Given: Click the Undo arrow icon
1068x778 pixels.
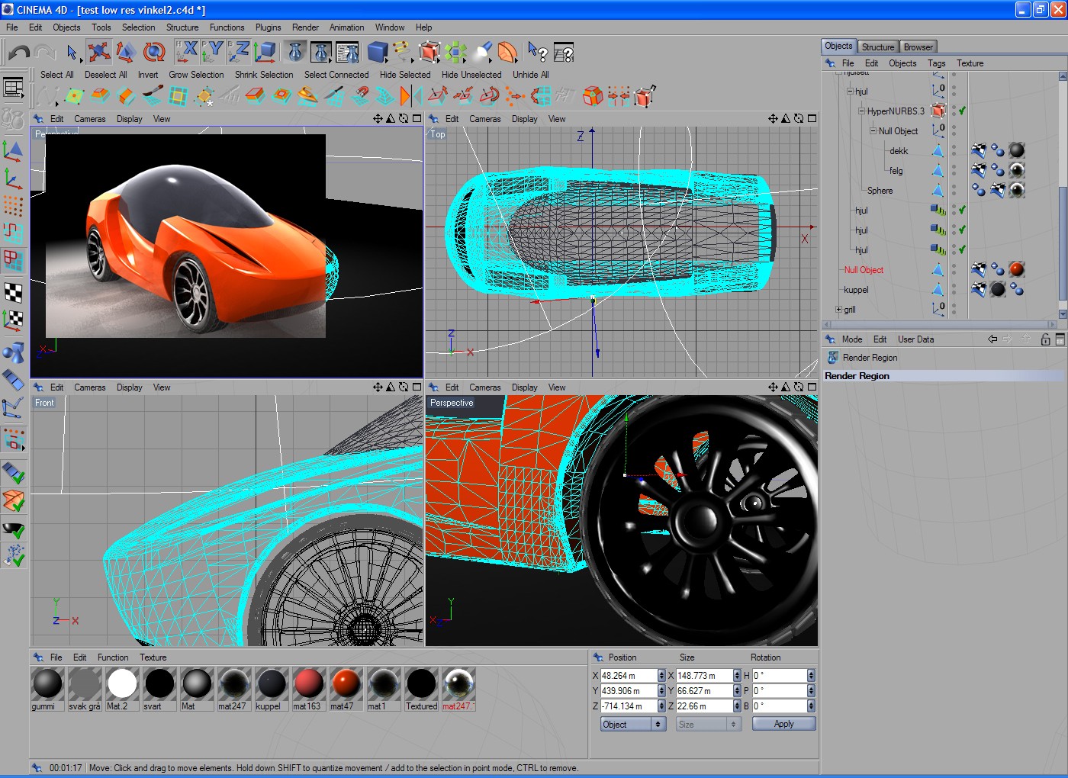Looking at the screenshot, I should [19, 52].
